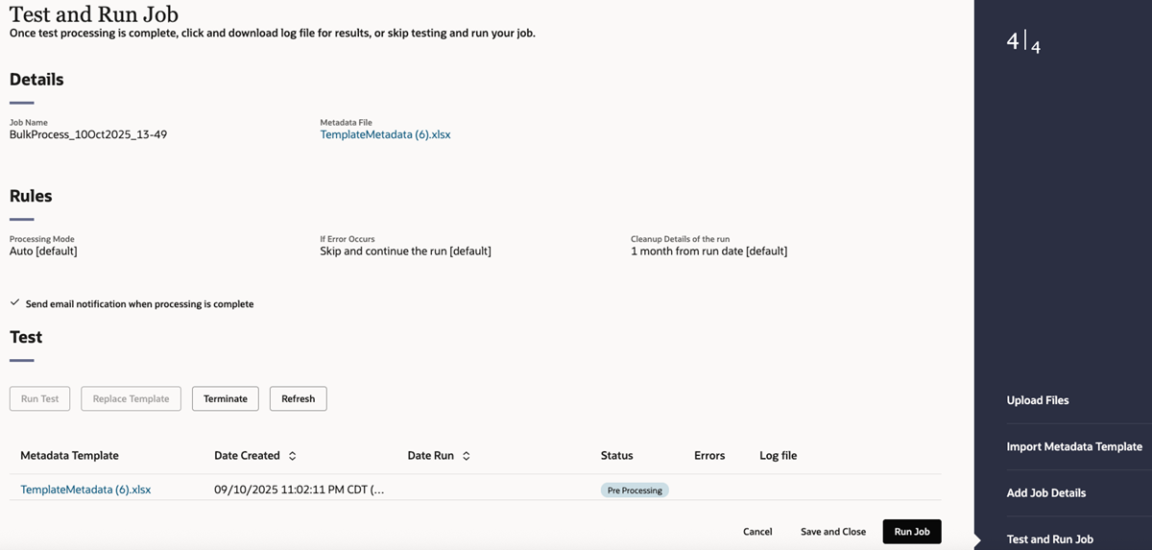Sort table by Date Created arrows
The width and height of the screenshot is (1152, 550).
tap(293, 456)
